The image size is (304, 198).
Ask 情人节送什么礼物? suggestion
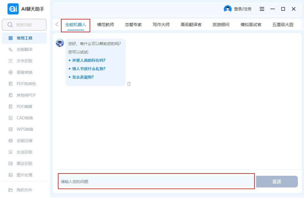[89, 69]
